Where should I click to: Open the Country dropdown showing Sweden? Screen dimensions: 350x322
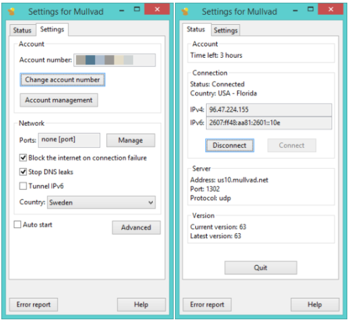point(101,202)
